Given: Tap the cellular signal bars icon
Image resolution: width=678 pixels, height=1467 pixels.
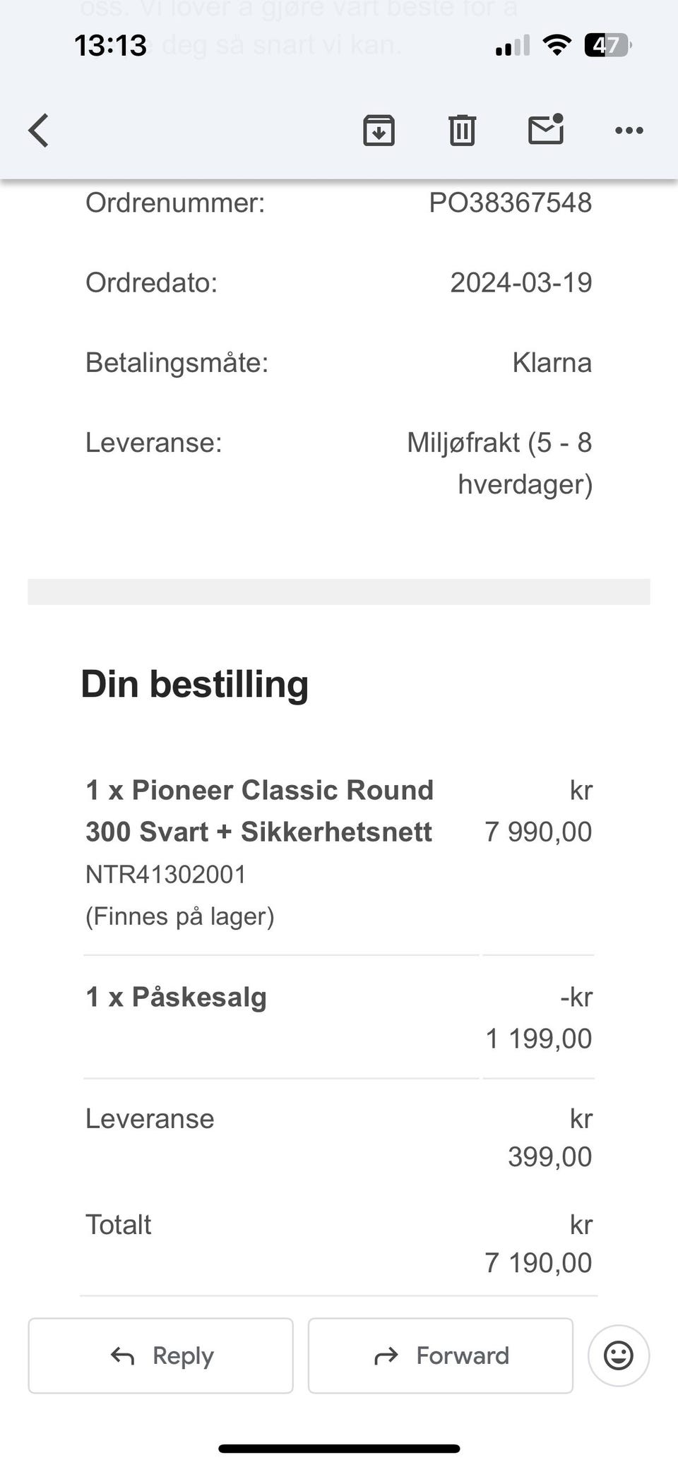Looking at the screenshot, I should click(x=512, y=47).
